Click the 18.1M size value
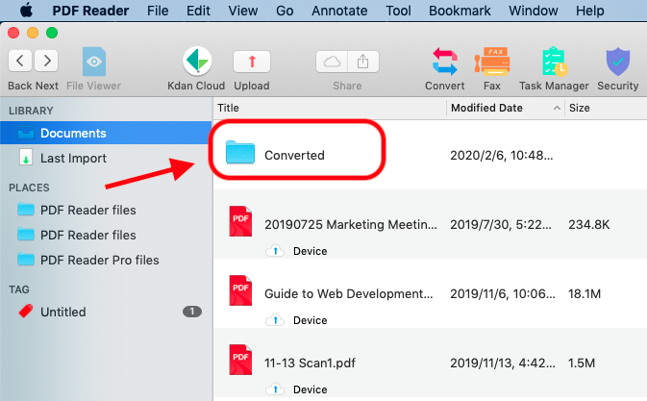647x401 pixels. (585, 293)
